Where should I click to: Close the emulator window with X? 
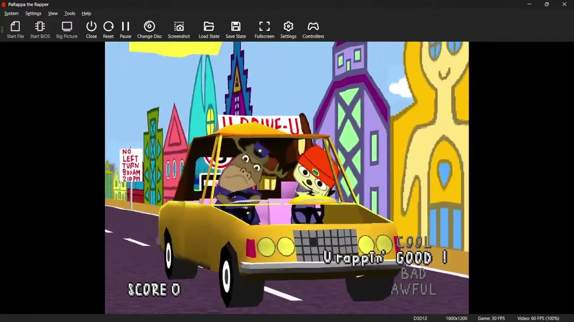(564, 4)
